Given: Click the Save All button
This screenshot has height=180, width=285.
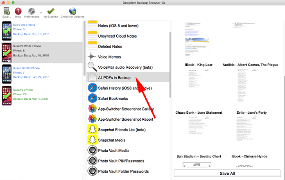Looking at the screenshot, I should 227,173.
